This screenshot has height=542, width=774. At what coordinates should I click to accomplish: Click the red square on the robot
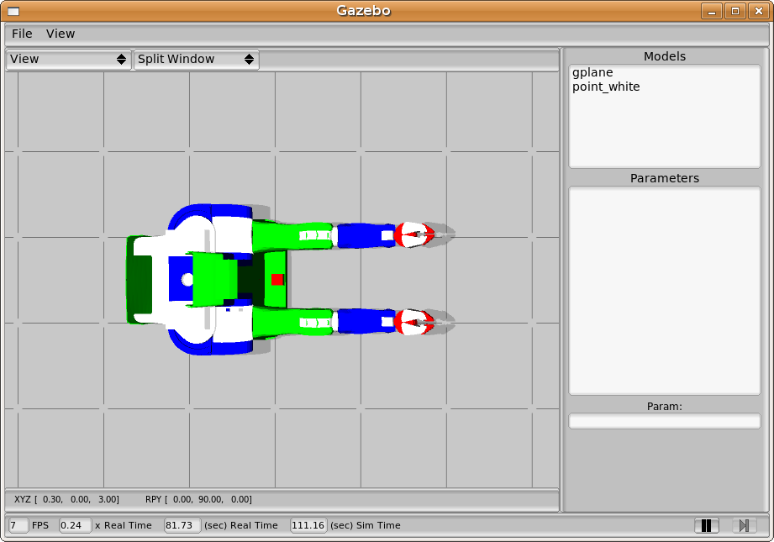point(277,279)
